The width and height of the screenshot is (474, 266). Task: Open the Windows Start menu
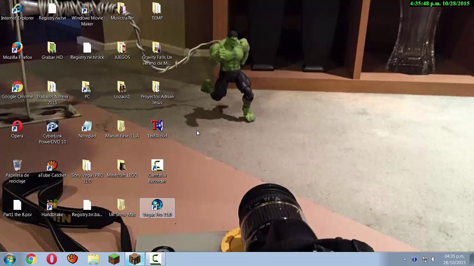tap(10, 259)
